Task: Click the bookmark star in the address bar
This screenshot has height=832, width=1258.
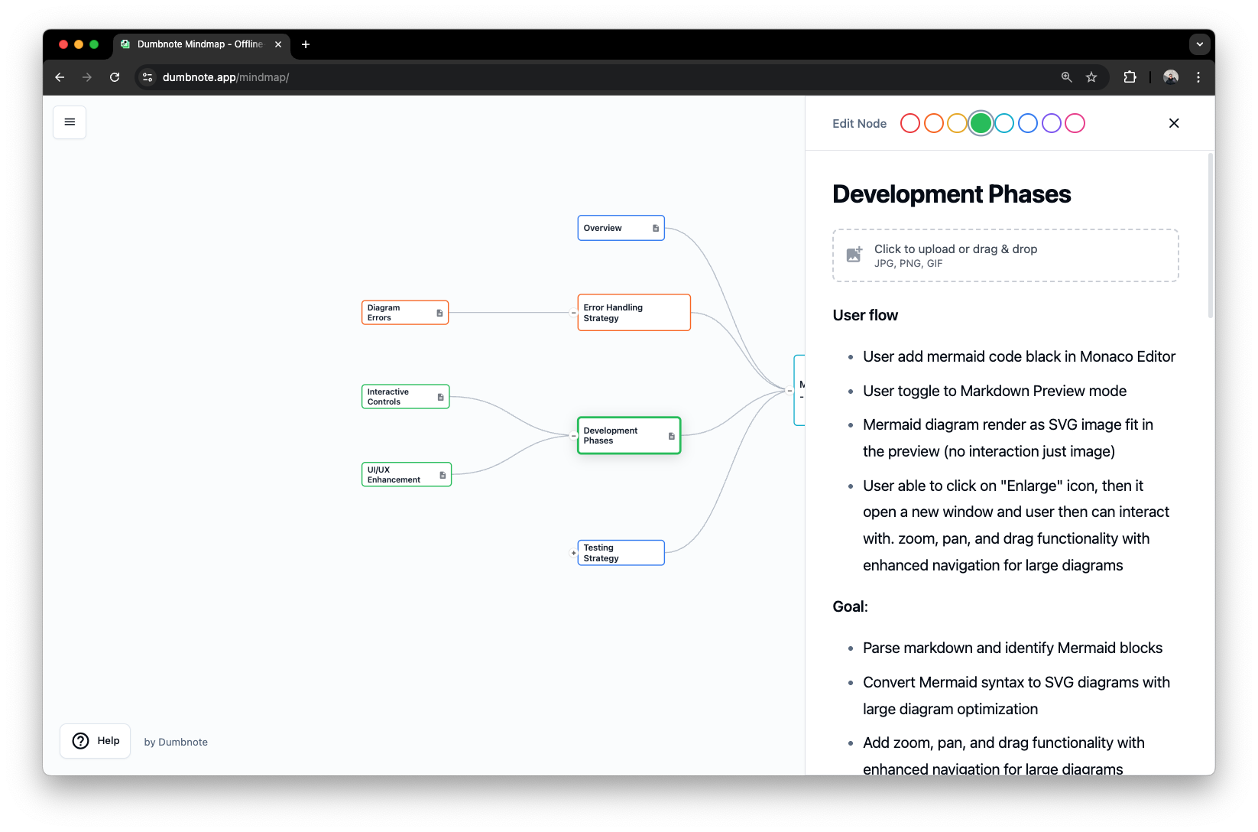Action: pyautogui.click(x=1091, y=77)
